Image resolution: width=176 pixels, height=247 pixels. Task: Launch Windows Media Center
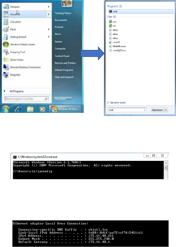[x=23, y=45]
